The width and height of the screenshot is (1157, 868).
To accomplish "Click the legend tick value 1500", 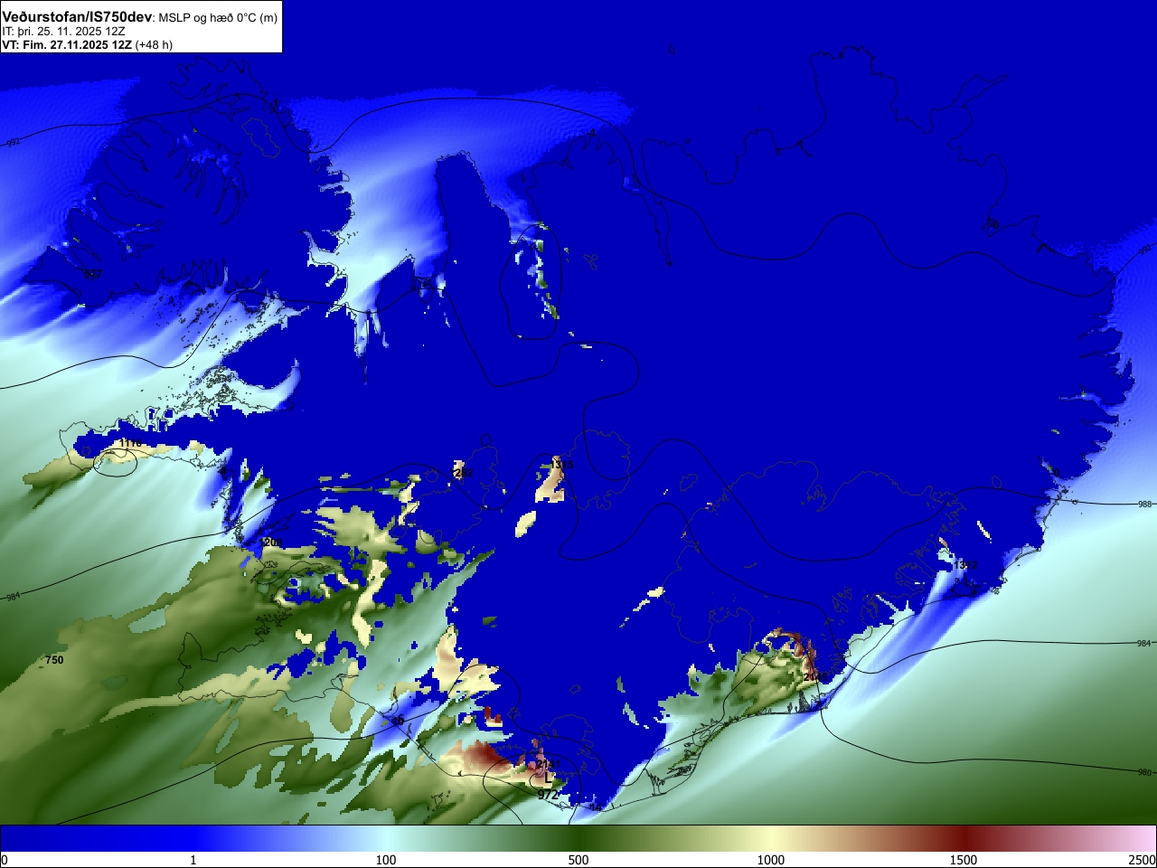I will point(964,860).
